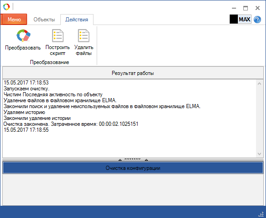
Task: Click the Удалить файлы document icon
Action: click(x=84, y=36)
